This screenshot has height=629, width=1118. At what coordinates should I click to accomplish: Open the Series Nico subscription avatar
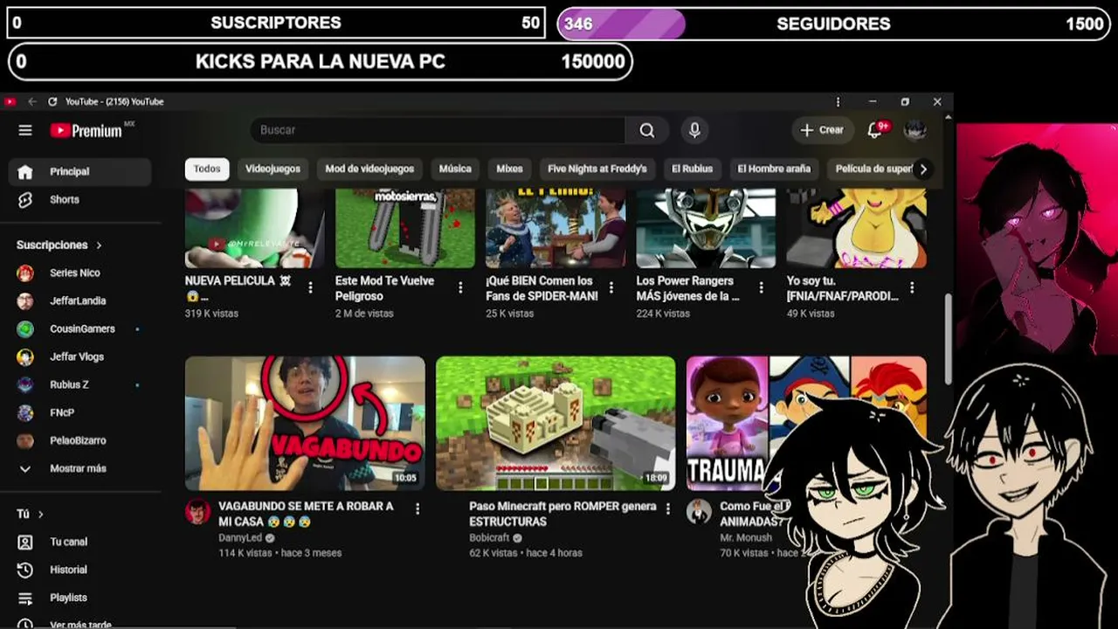click(25, 273)
